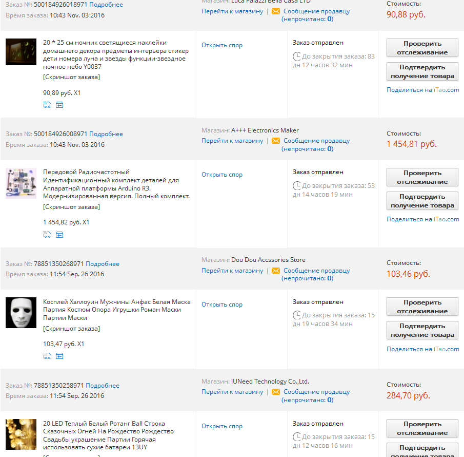This screenshot has width=464, height=457.
Task: Open the Arduino kit product thumbnail
Action: tap(21, 183)
